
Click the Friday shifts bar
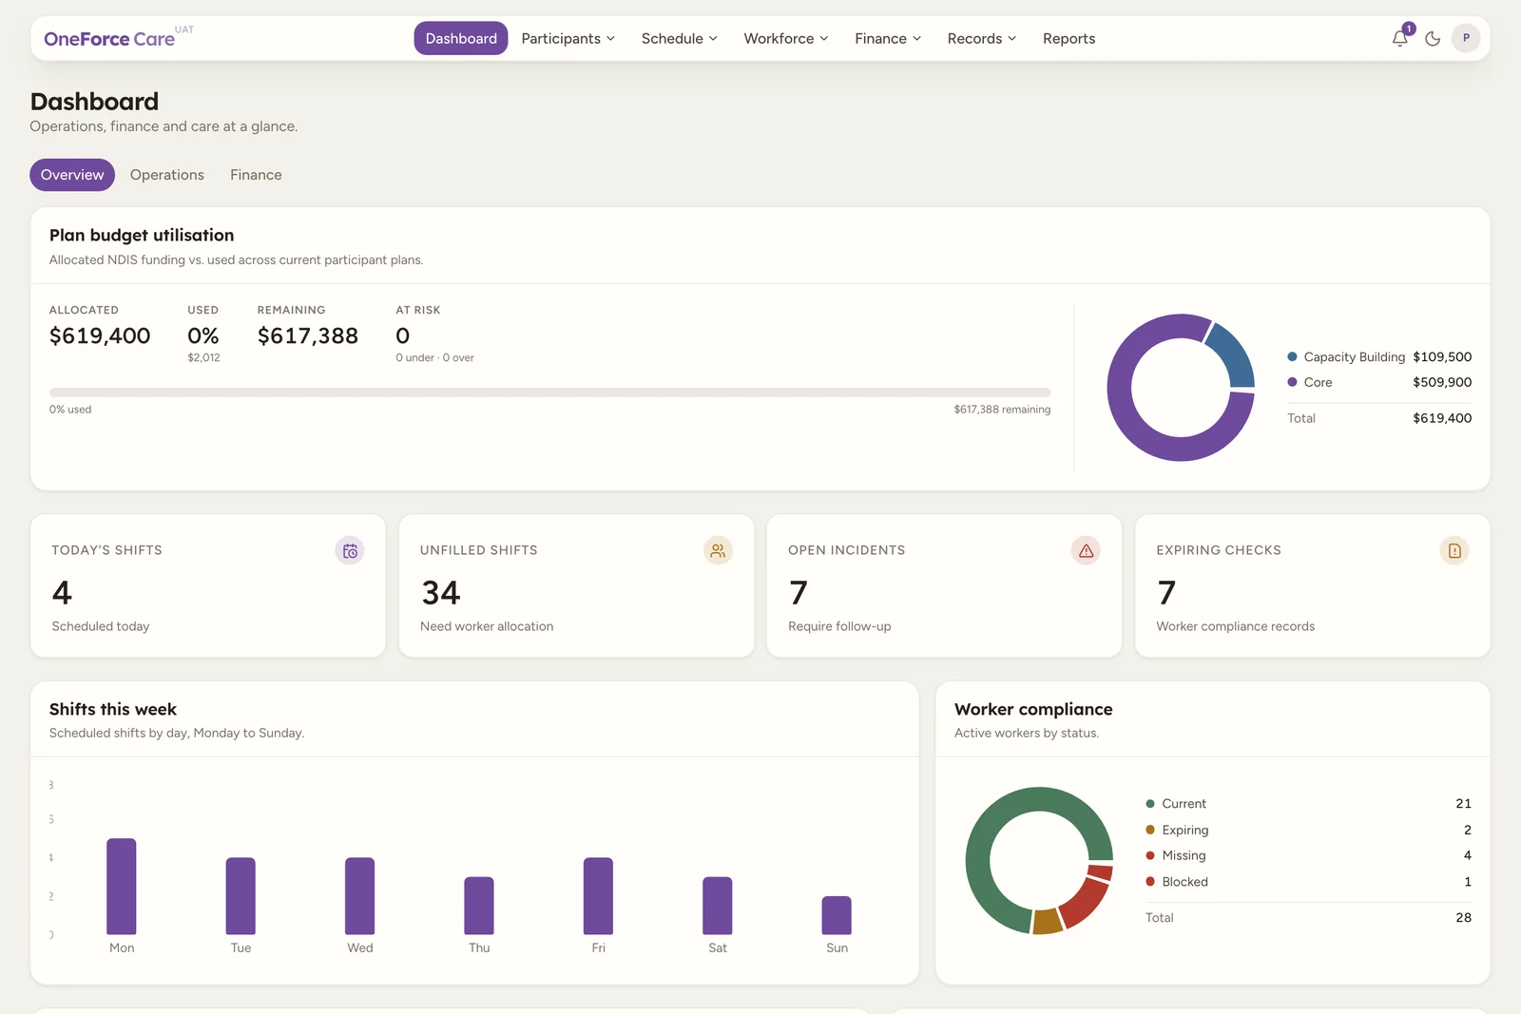[x=598, y=896]
